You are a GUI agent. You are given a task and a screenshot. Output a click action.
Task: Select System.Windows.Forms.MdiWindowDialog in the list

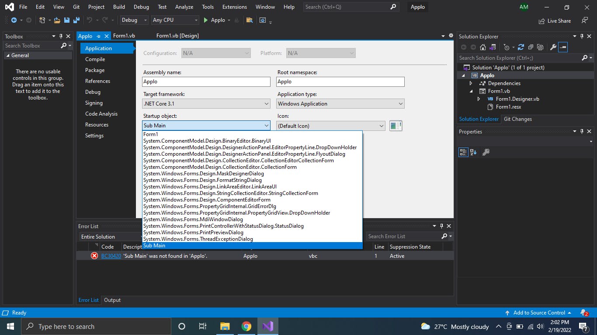click(253, 219)
